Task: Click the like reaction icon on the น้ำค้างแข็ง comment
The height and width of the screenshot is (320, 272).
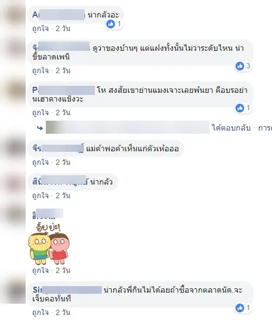Action: click(x=240, y=108)
